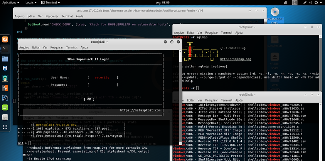Image resolution: width=325 pixels, height=161 pixels.
Task: Open Ajuda menu in the sqlmap terminal
Action: click(239, 33)
